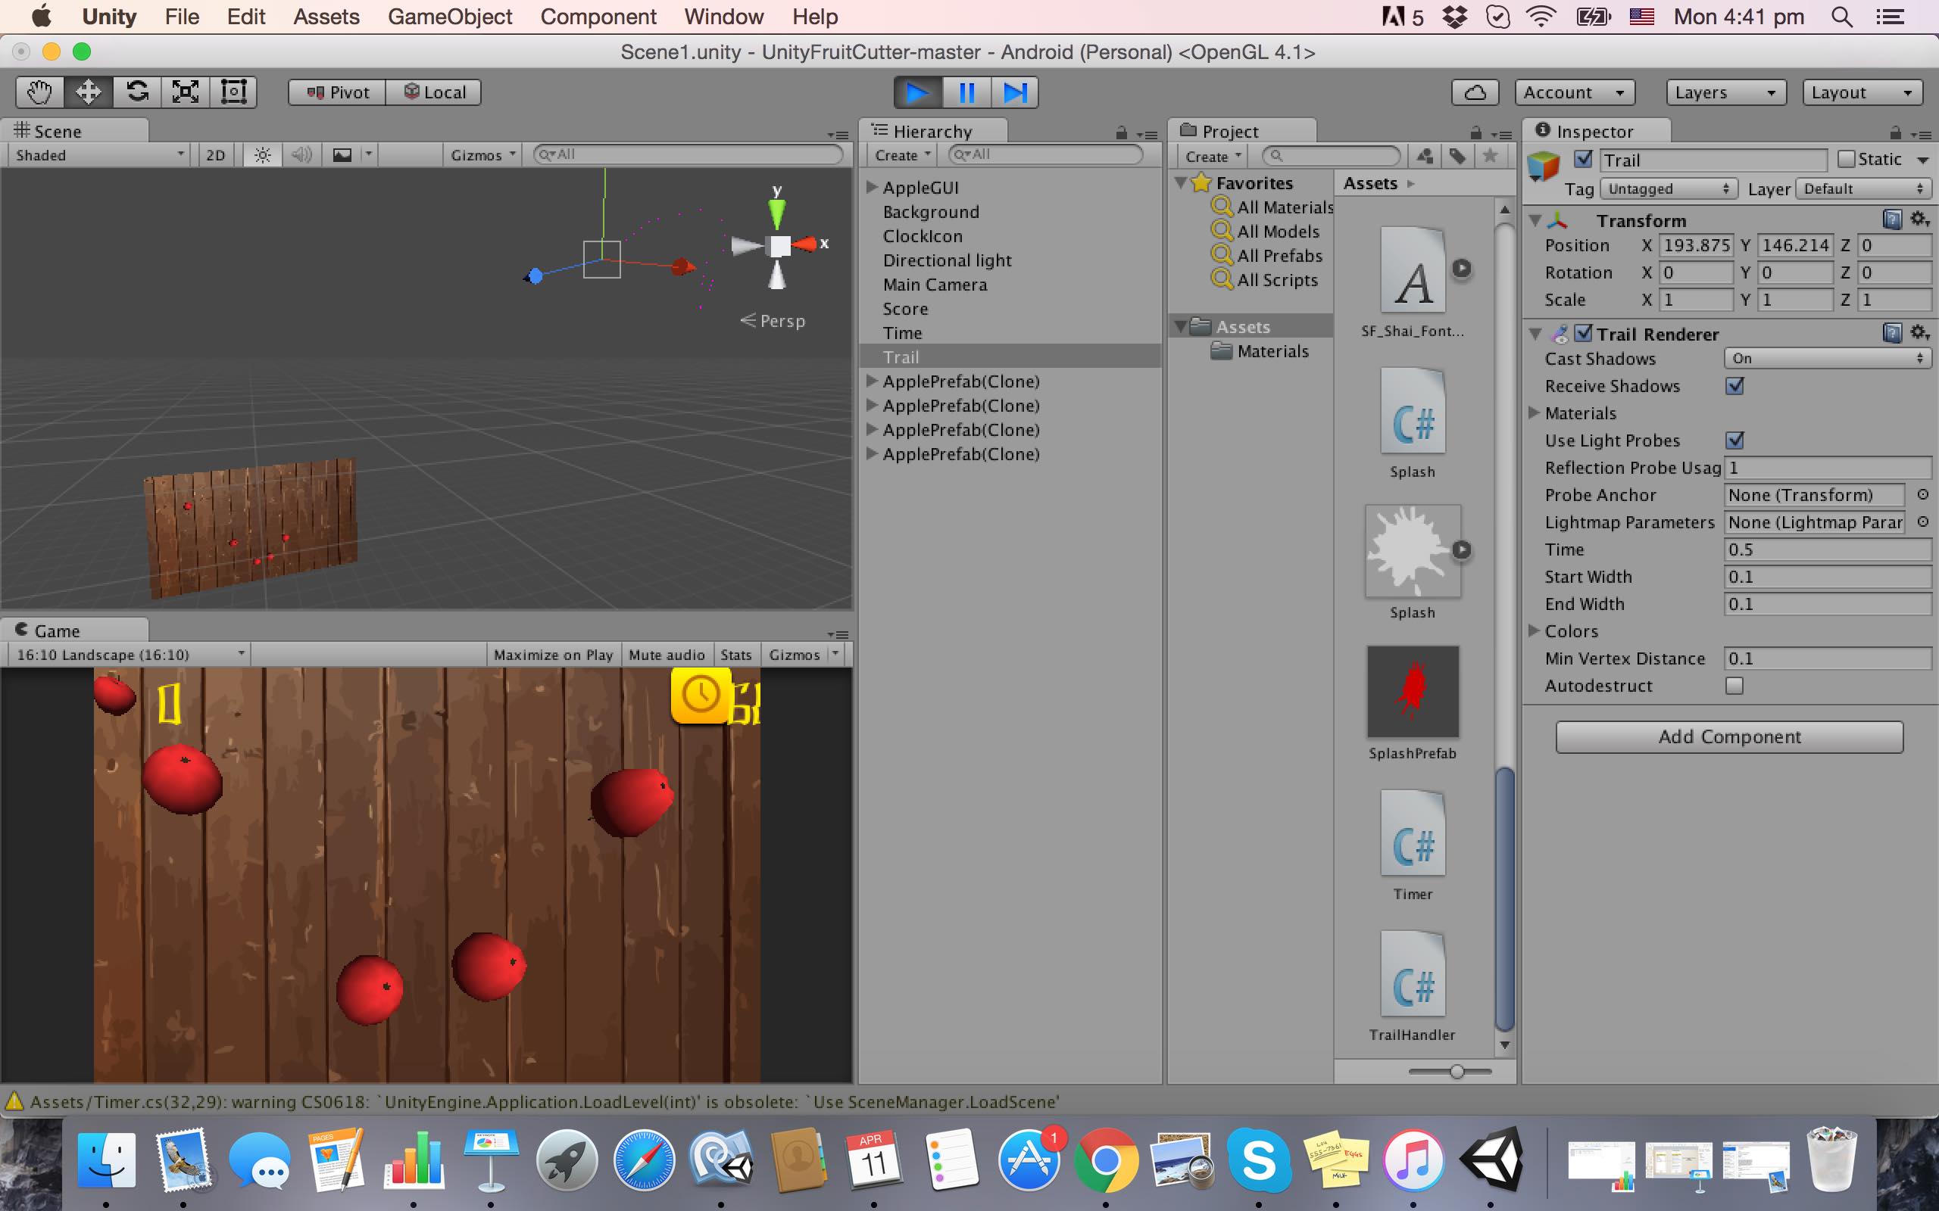Open Hierarchy Create menu button
This screenshot has height=1211, width=1939.
click(x=901, y=154)
